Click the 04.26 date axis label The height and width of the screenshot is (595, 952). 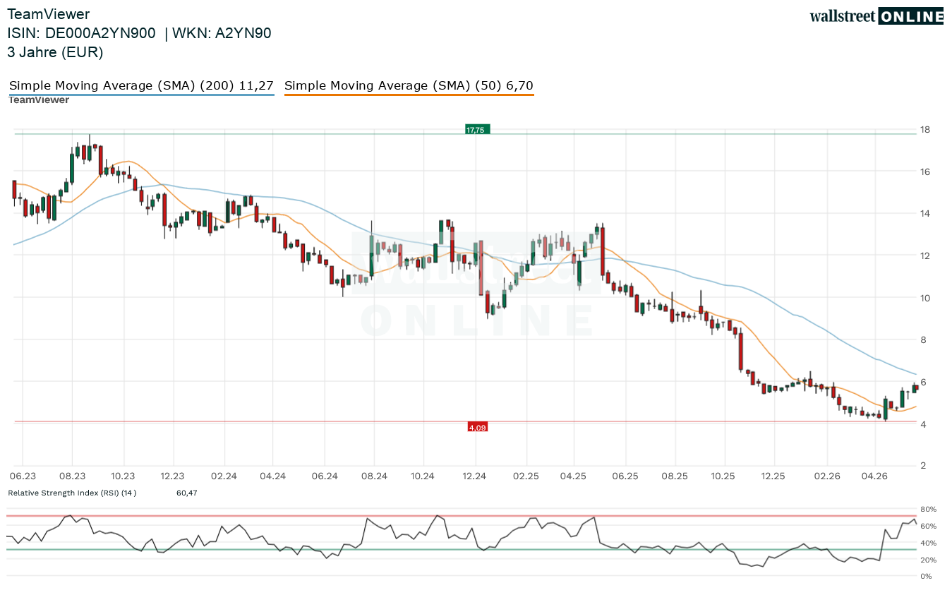(874, 476)
